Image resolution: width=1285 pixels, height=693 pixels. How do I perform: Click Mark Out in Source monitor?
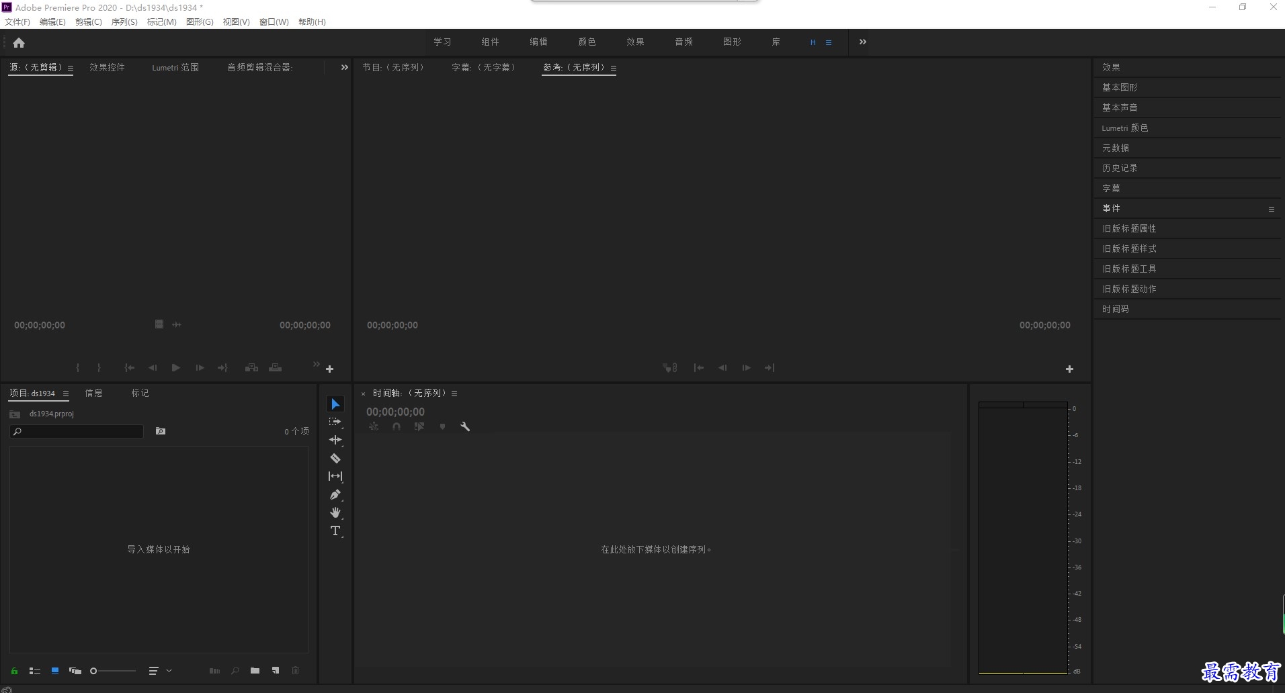[99, 368]
